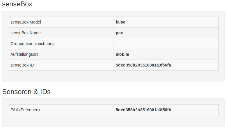Click gray panel area below the senseBox table
This screenshot has width=228, height=131.
point(113,76)
